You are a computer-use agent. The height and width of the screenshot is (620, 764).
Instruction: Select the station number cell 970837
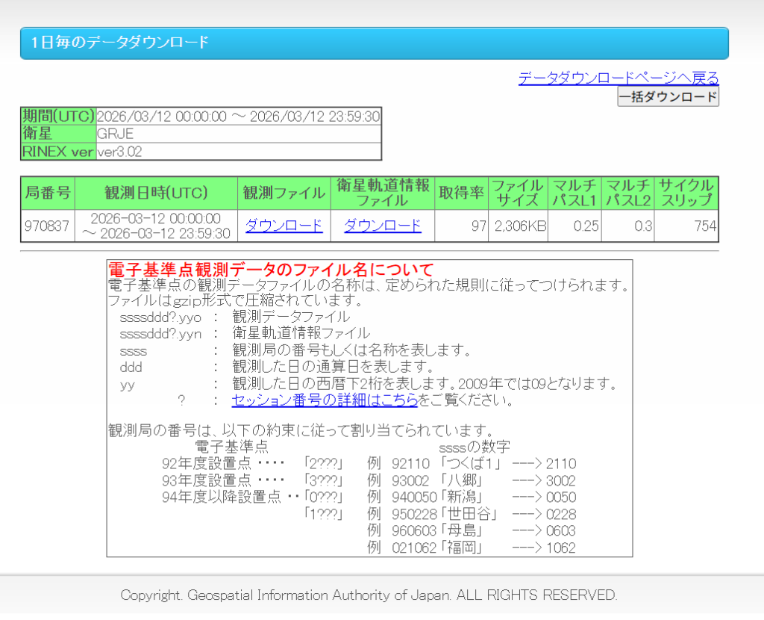[47, 226]
